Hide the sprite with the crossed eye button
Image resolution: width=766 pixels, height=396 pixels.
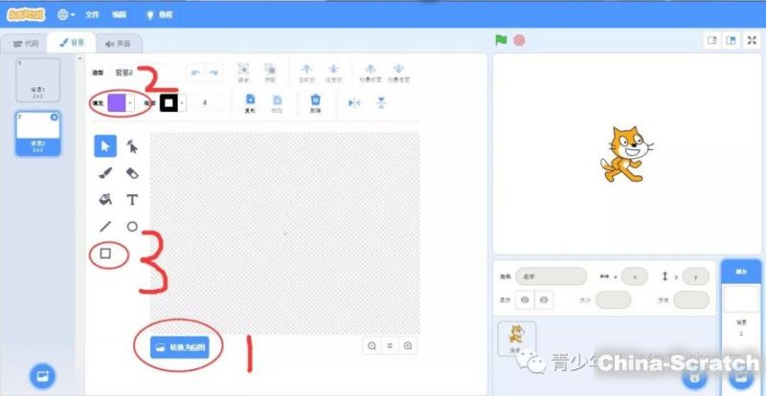pyautogui.click(x=543, y=299)
